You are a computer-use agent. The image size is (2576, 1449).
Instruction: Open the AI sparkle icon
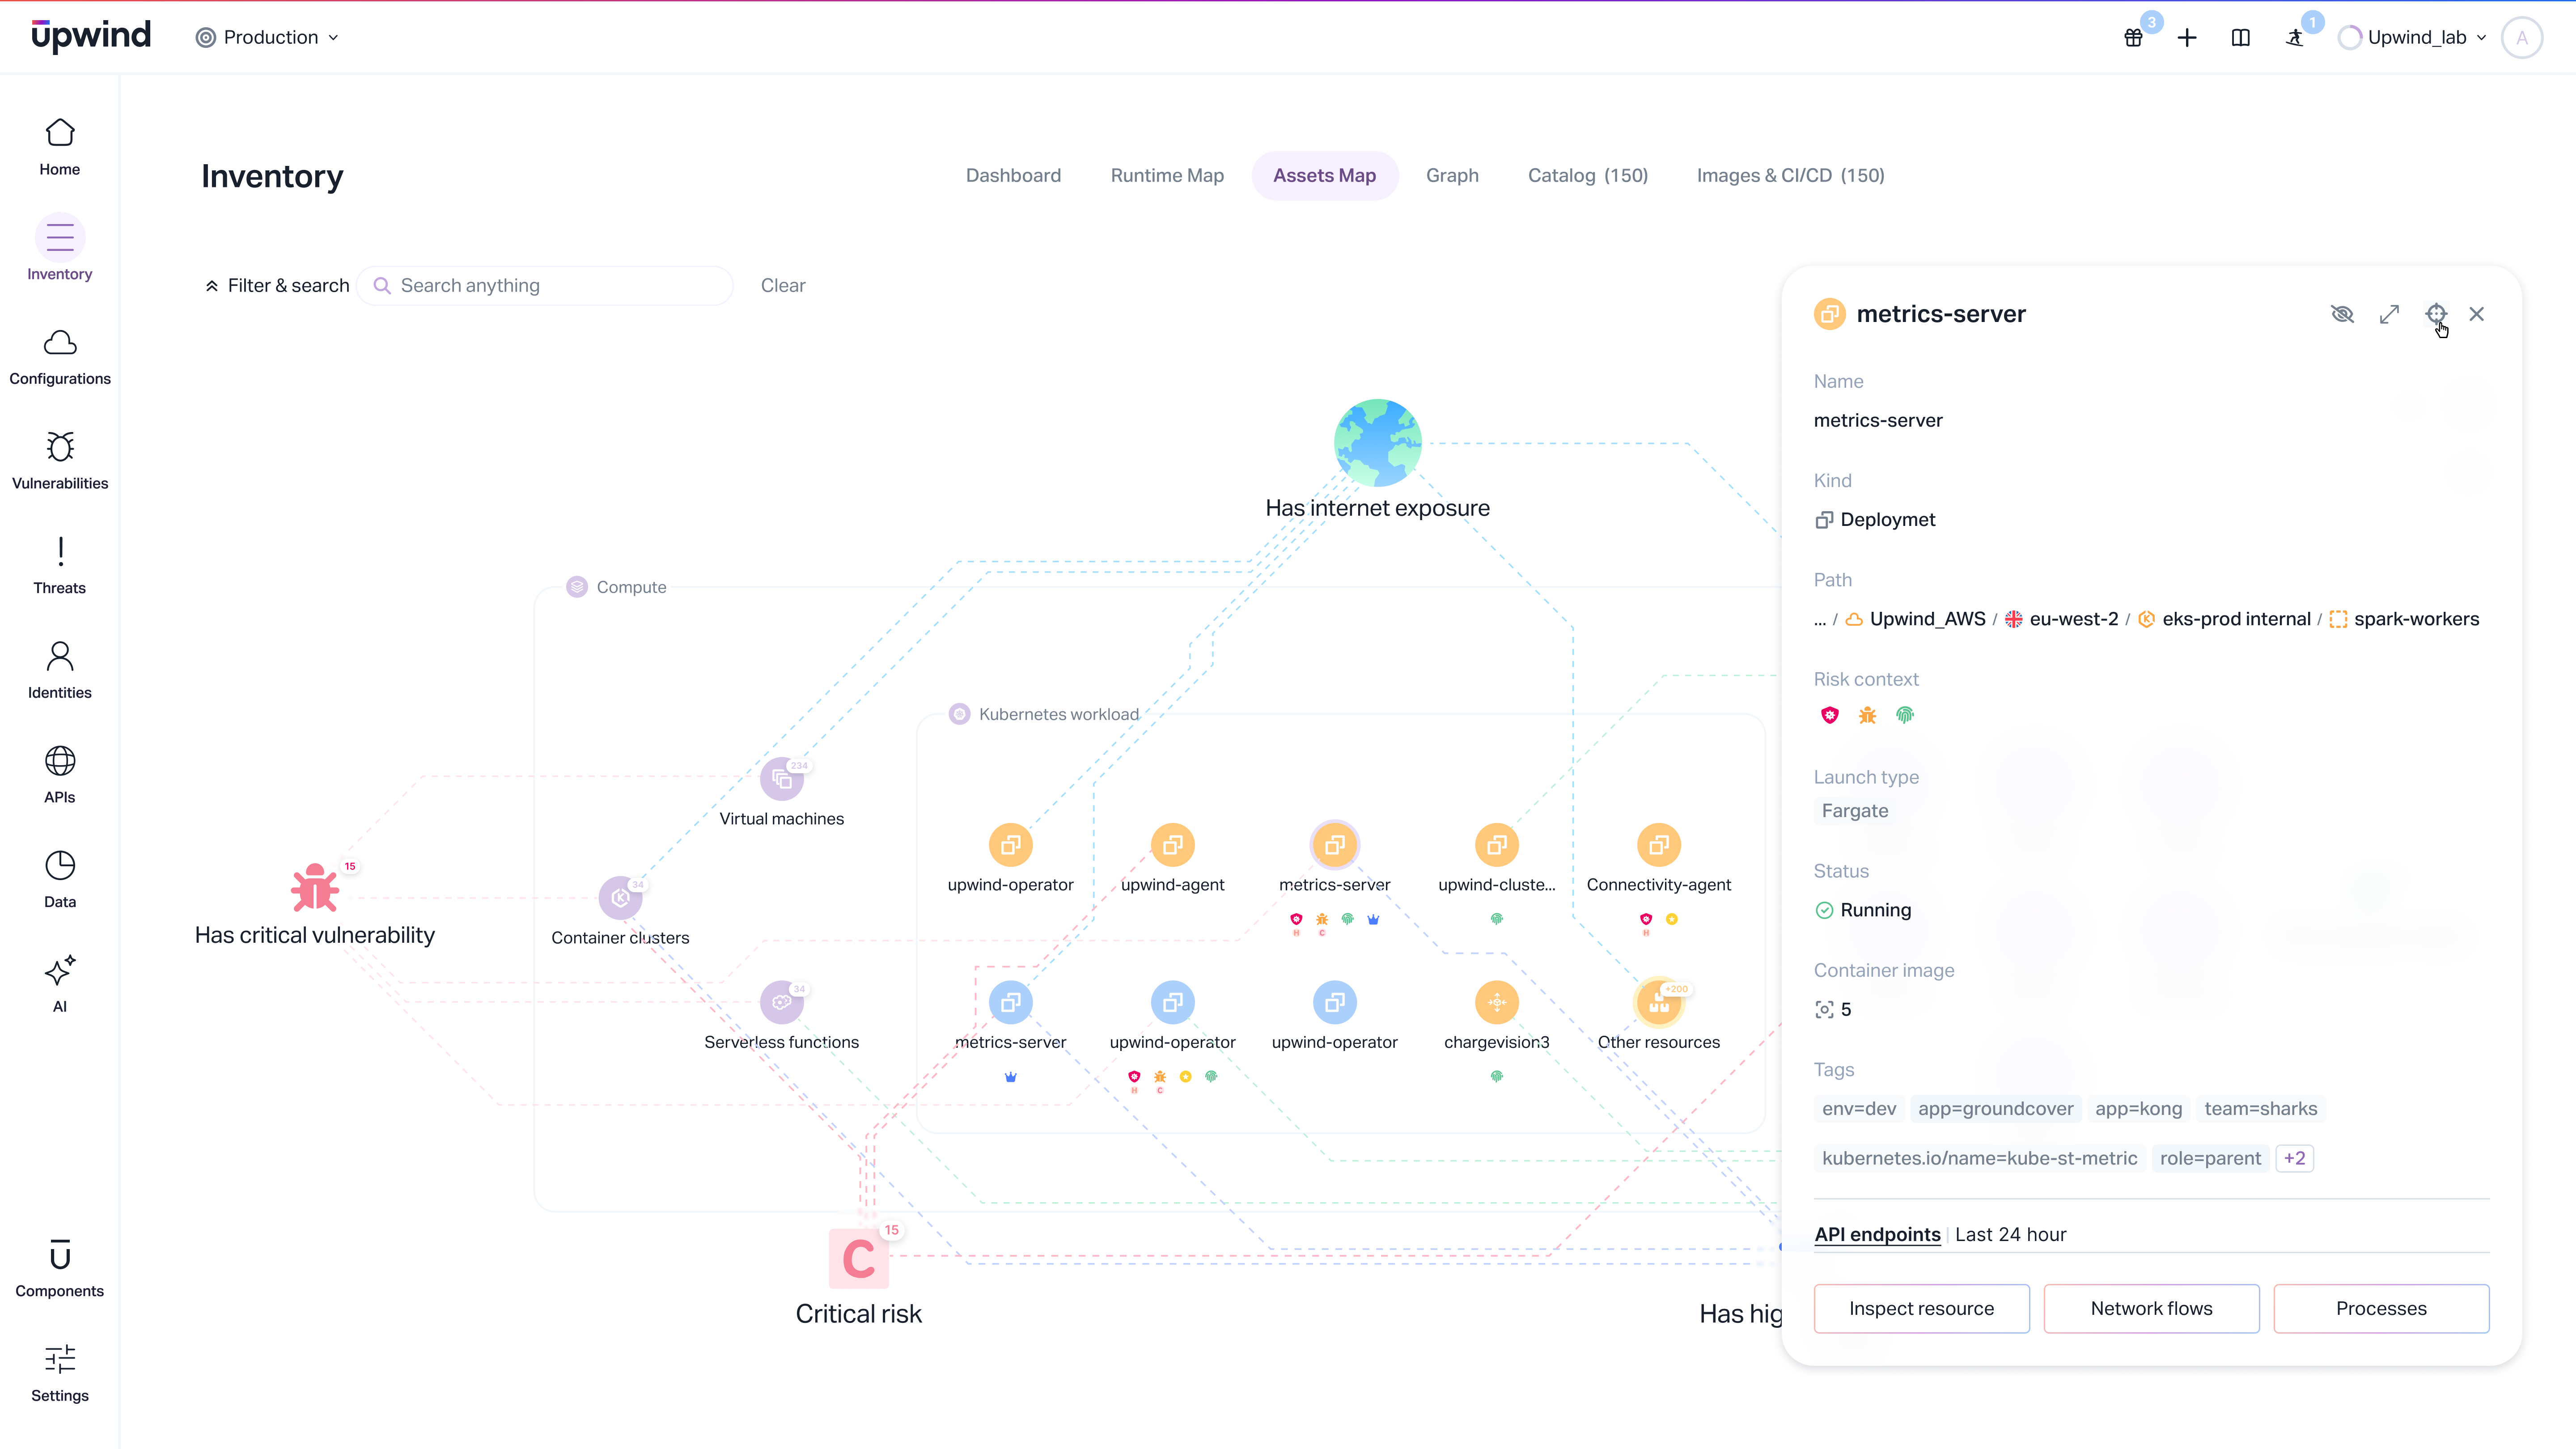(60, 971)
